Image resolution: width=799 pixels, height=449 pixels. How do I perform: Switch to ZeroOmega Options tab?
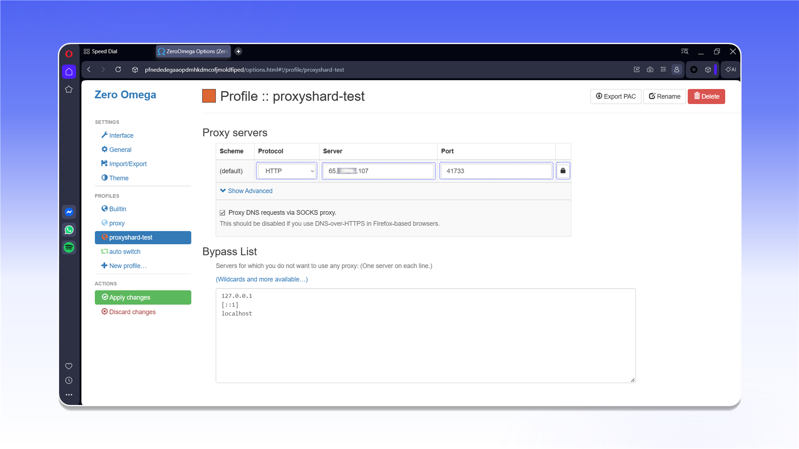(193, 52)
